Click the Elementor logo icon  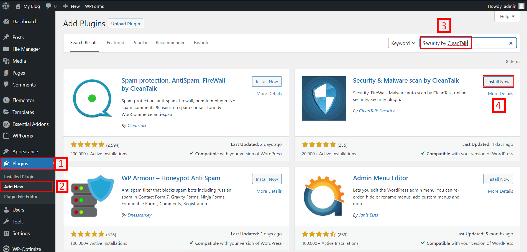(6, 100)
